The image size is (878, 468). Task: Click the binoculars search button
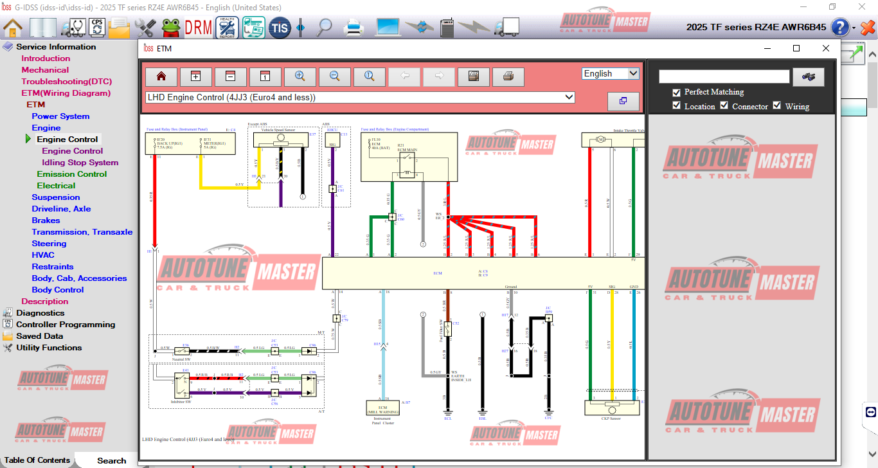[809, 76]
